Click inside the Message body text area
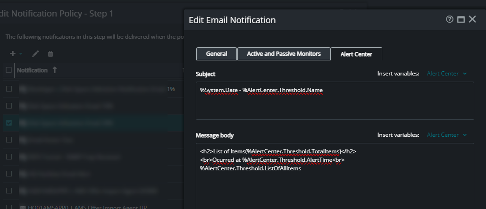This screenshot has height=209, width=486. tap(335, 176)
